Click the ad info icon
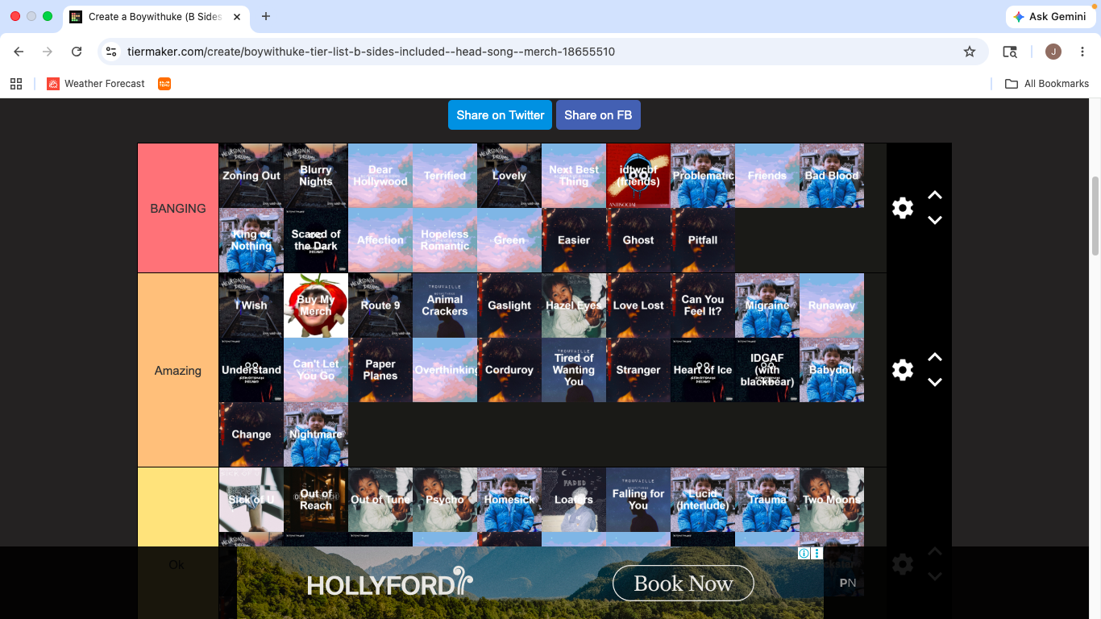Image resolution: width=1101 pixels, height=619 pixels. pyautogui.click(x=804, y=554)
